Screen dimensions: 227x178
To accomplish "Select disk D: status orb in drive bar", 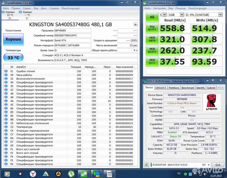I will (x=3, y=12).
